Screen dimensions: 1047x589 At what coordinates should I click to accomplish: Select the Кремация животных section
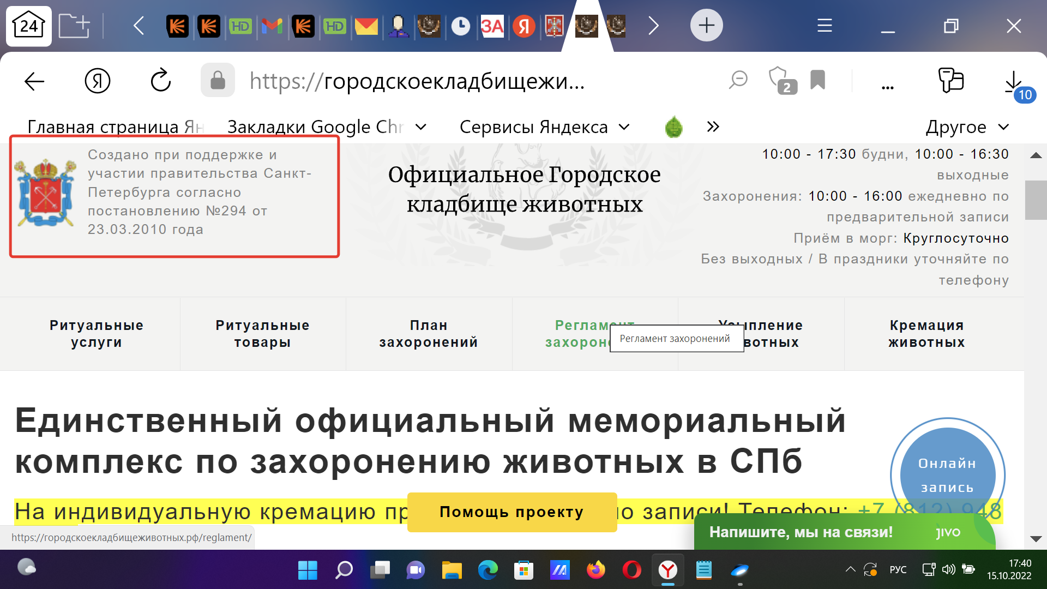click(926, 334)
